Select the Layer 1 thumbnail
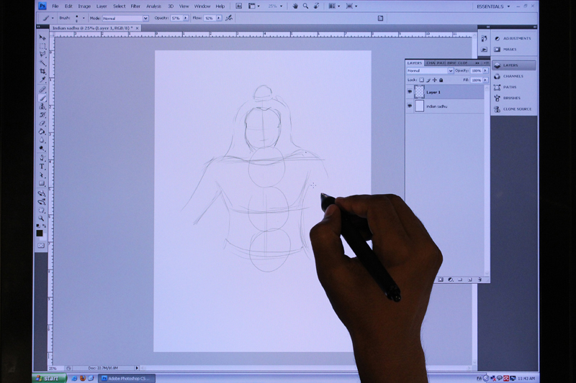The image size is (576, 383). [x=419, y=93]
